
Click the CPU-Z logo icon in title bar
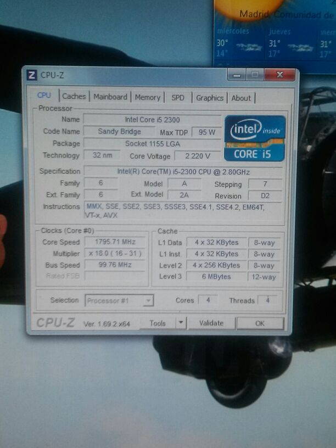point(32,75)
